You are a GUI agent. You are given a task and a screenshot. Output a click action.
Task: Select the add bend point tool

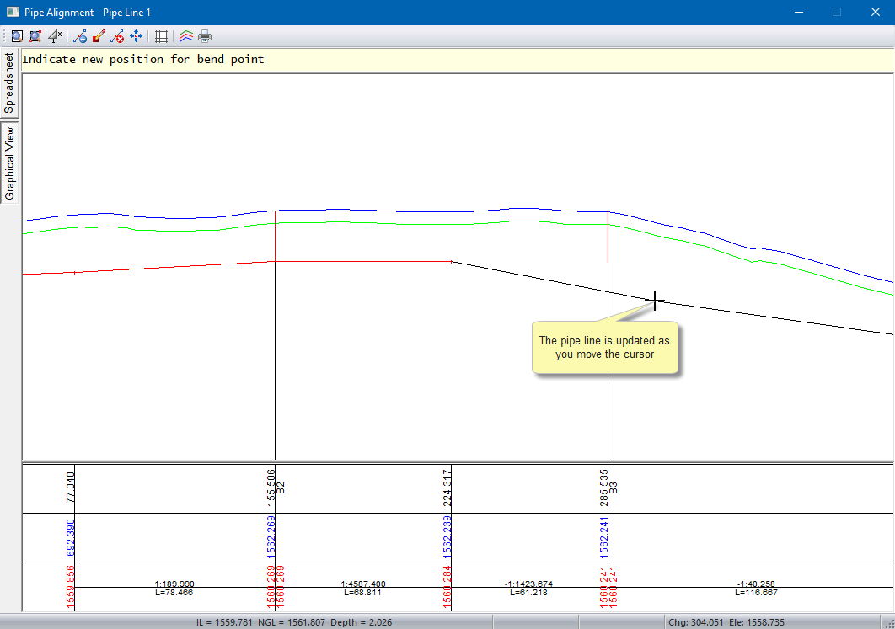[x=81, y=36]
